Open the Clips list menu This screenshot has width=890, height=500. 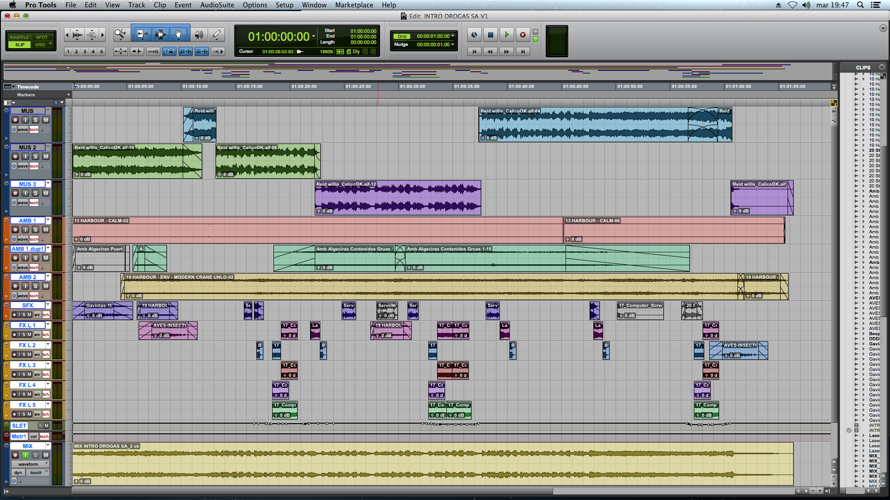882,68
